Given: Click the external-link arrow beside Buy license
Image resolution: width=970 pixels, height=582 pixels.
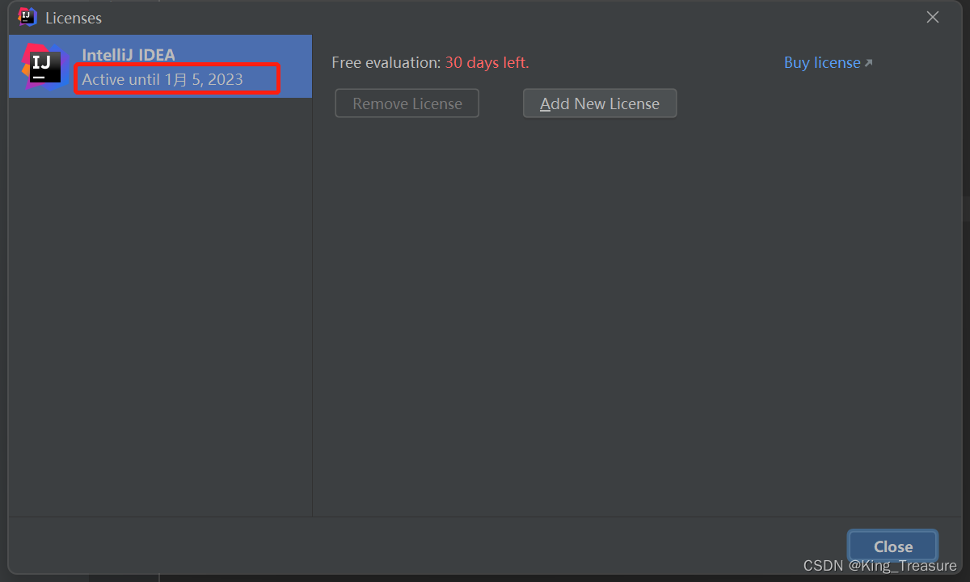Looking at the screenshot, I should [x=869, y=63].
